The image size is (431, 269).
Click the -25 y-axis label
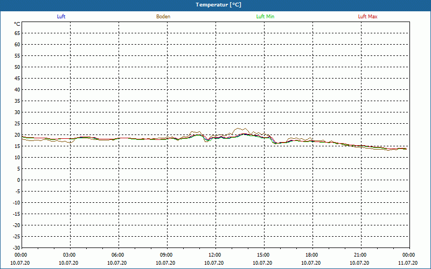coord(17,237)
